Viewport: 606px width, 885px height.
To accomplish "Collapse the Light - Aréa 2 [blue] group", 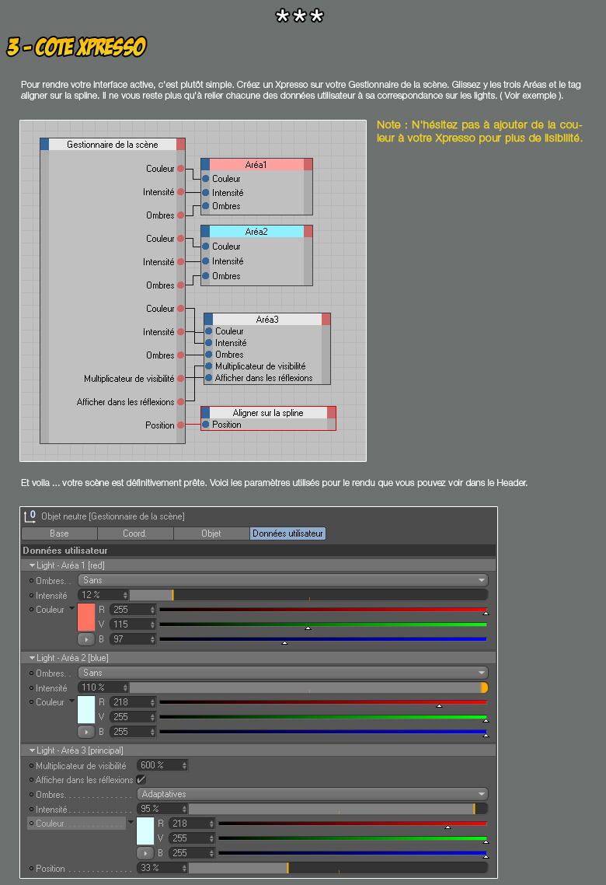I will [x=32, y=658].
